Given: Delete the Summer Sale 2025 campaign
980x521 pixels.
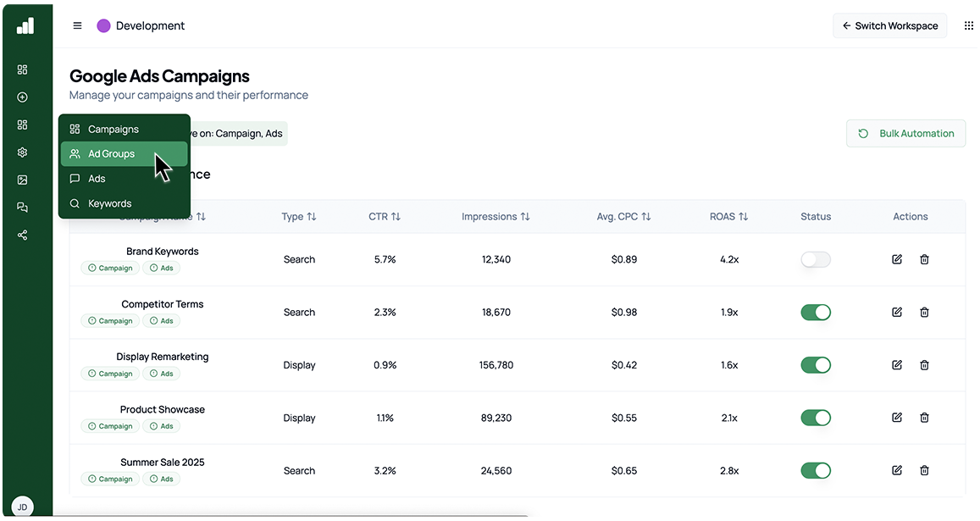Looking at the screenshot, I should 924,470.
